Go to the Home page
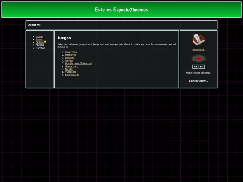 [x=39, y=36]
